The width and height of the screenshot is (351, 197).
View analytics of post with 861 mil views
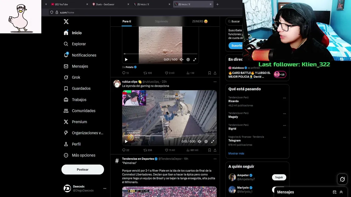pos(192,150)
